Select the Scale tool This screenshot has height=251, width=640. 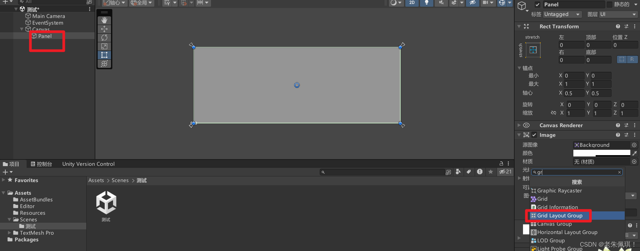click(x=104, y=46)
